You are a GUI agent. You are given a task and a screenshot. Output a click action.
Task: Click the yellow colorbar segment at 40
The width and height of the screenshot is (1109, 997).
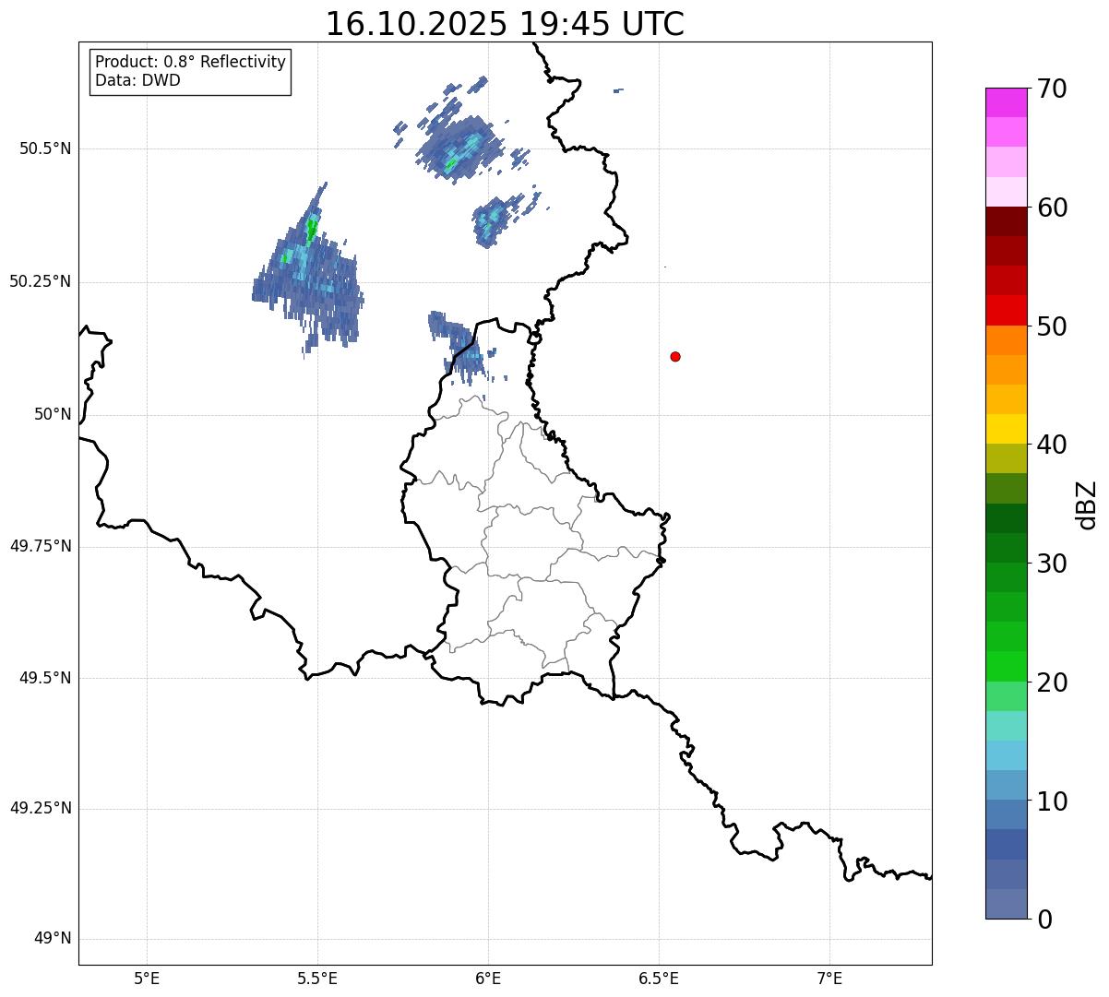pos(1007,429)
